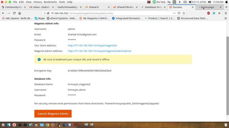Open the store address link
229x128 pixels.
(92, 46)
